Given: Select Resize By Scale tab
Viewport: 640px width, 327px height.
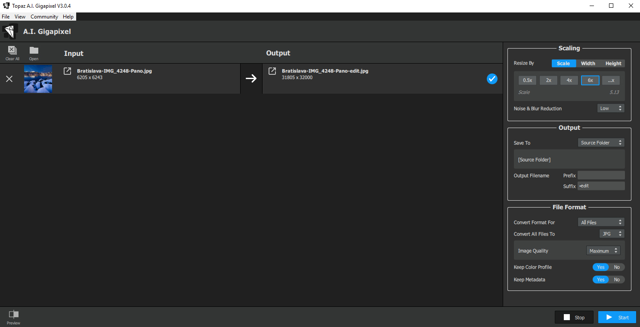Looking at the screenshot, I should (563, 63).
